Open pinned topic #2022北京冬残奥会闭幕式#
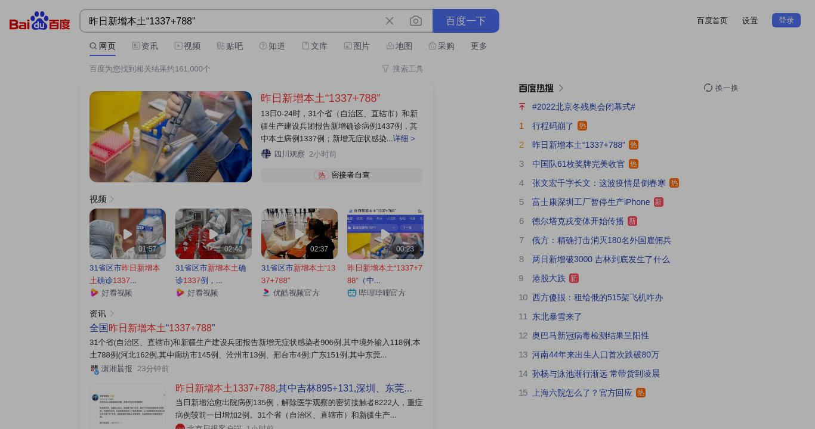The image size is (815, 429). coord(584,107)
